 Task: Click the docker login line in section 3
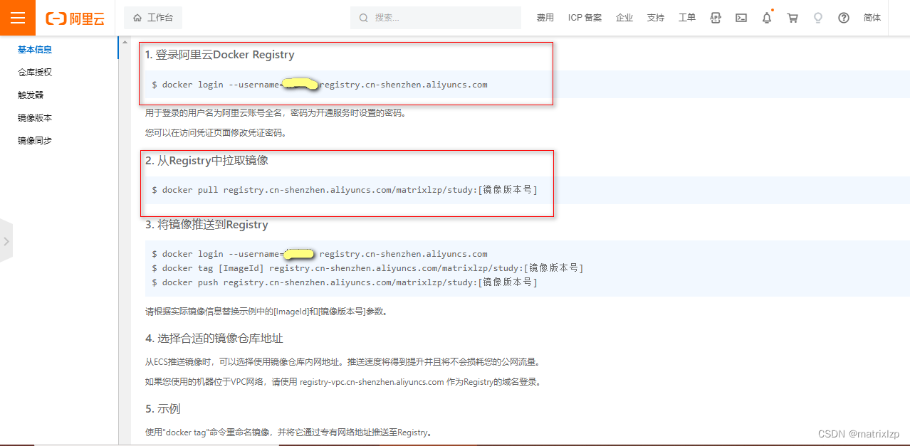tap(320, 254)
